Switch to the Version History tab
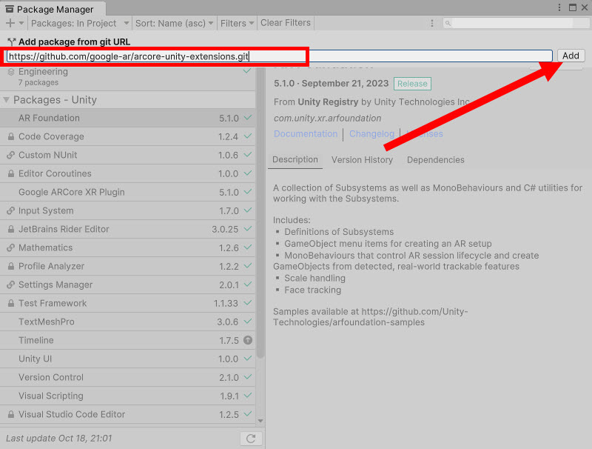Viewport: 592px width, 449px height. point(362,160)
